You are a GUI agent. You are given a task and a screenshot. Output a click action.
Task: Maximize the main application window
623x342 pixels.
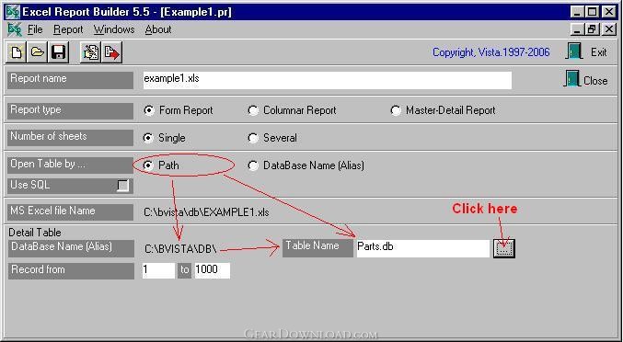click(x=592, y=12)
